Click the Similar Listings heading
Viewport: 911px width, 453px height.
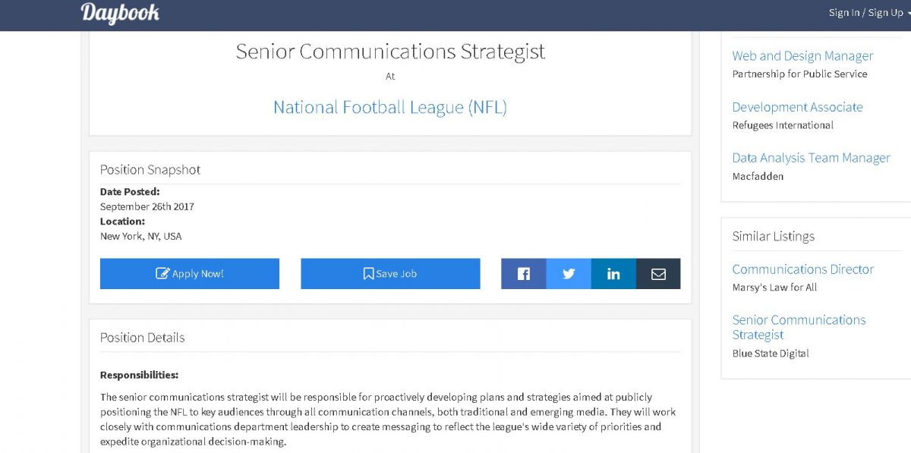coord(773,236)
